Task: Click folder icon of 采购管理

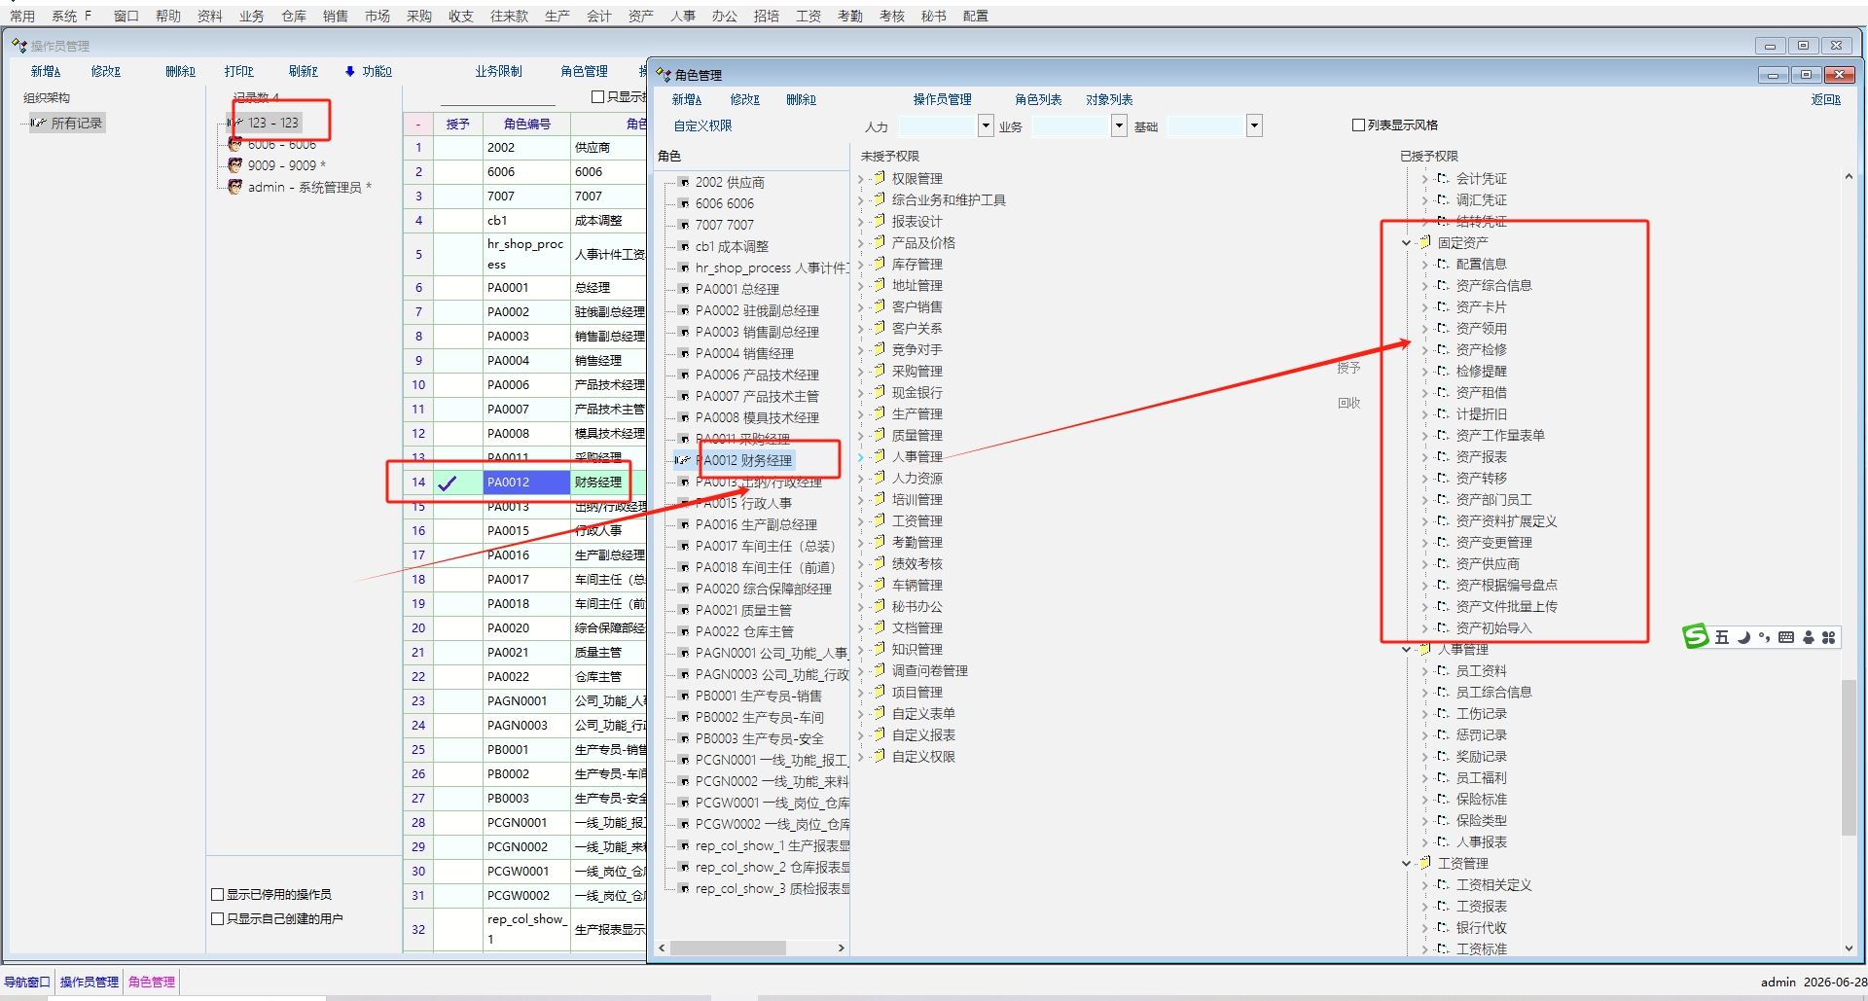Action: point(879,371)
